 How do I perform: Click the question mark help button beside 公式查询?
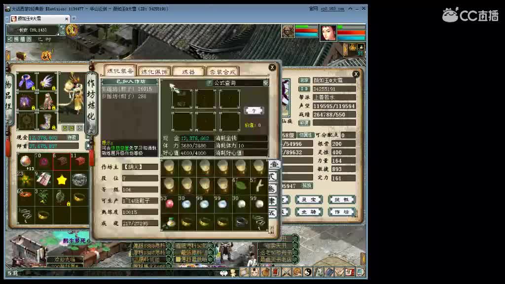[209, 83]
